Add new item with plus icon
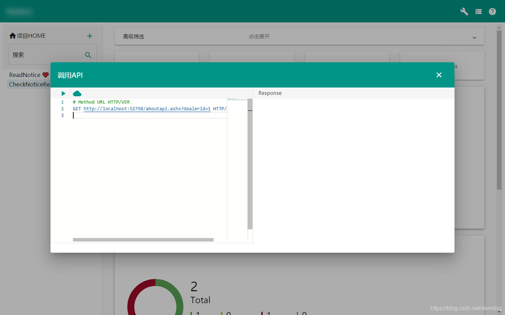This screenshot has height=315, width=505. (90, 36)
